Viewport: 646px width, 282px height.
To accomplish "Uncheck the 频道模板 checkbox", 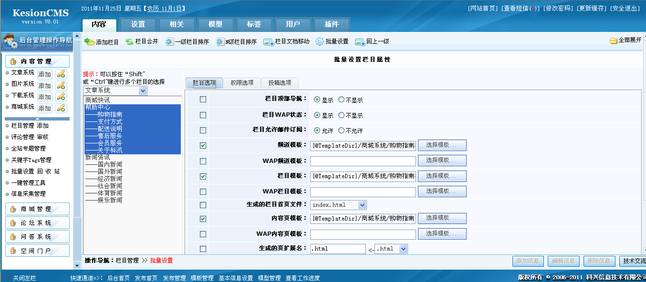I will (x=203, y=145).
